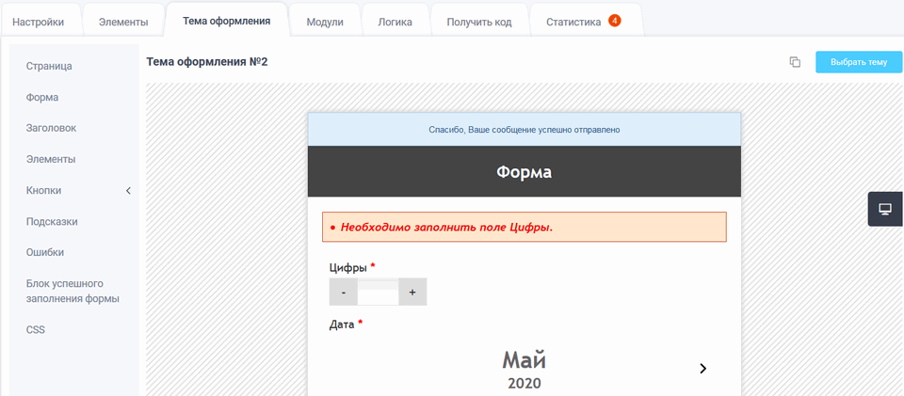This screenshot has height=396, width=904.
Task: Open the Логика tab
Action: click(395, 22)
